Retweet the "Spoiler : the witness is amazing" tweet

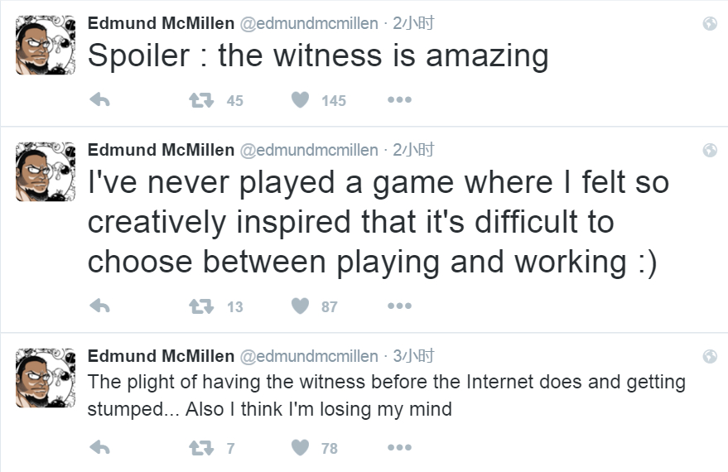(200, 100)
